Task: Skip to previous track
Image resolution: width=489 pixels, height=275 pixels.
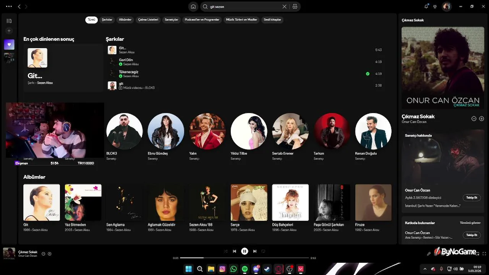Action: pos(235,251)
